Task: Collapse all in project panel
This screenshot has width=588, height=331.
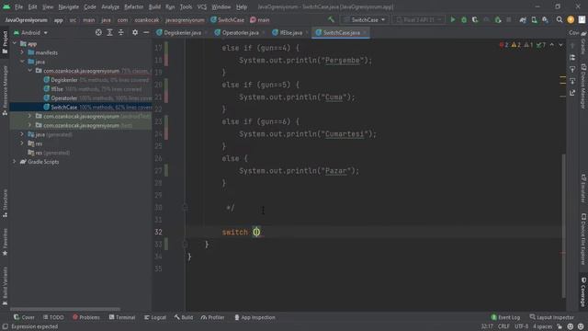Action: pos(120,33)
